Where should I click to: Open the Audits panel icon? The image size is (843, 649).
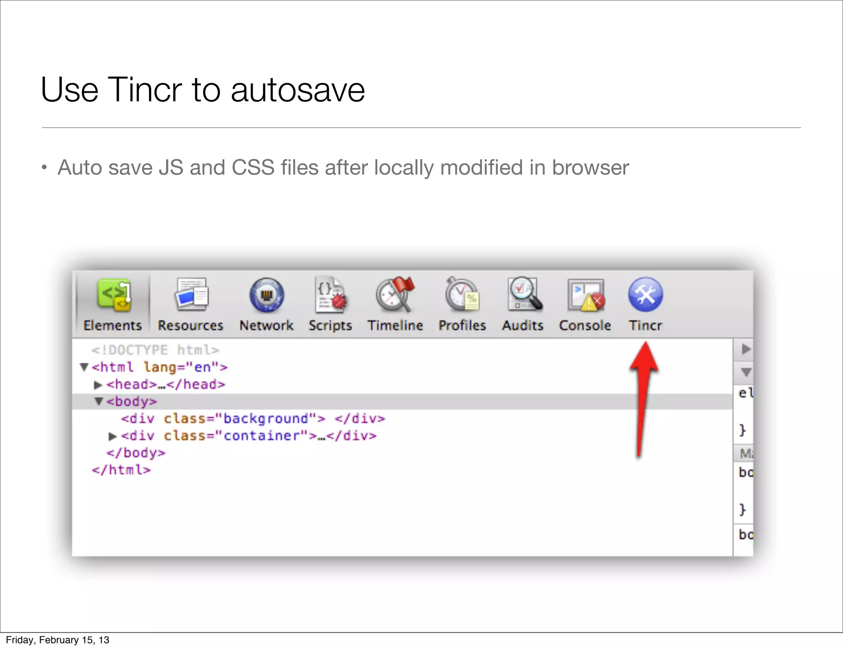pyautogui.click(x=524, y=294)
